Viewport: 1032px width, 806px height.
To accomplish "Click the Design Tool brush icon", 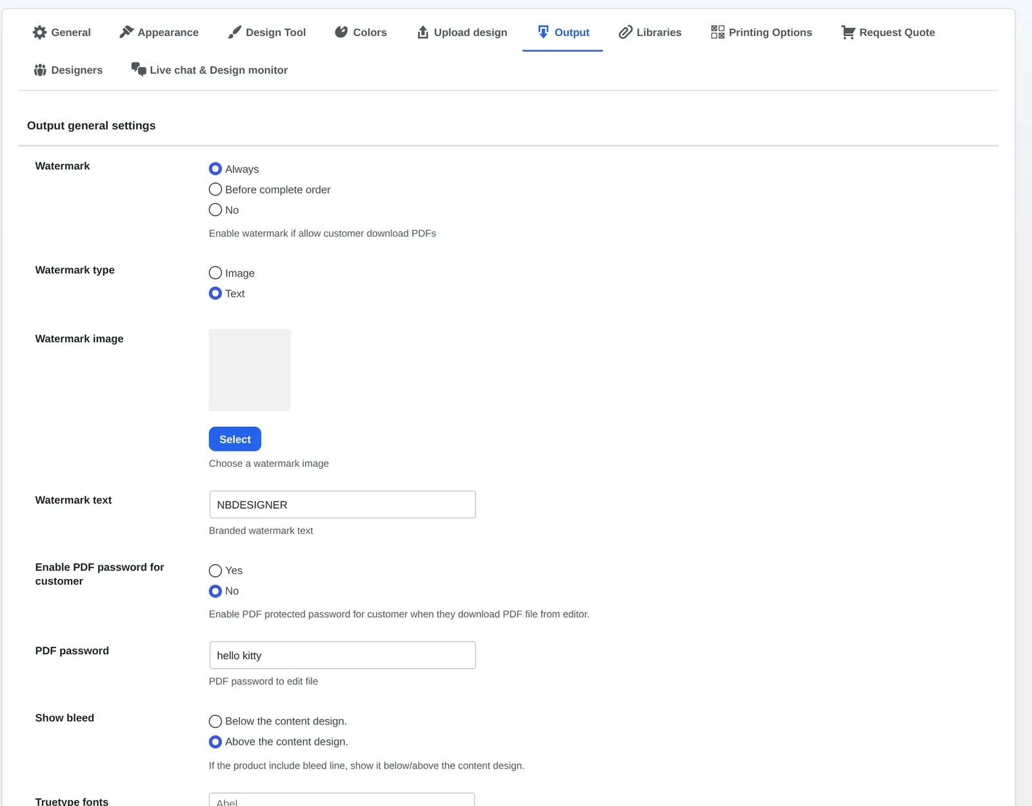I will pos(235,32).
